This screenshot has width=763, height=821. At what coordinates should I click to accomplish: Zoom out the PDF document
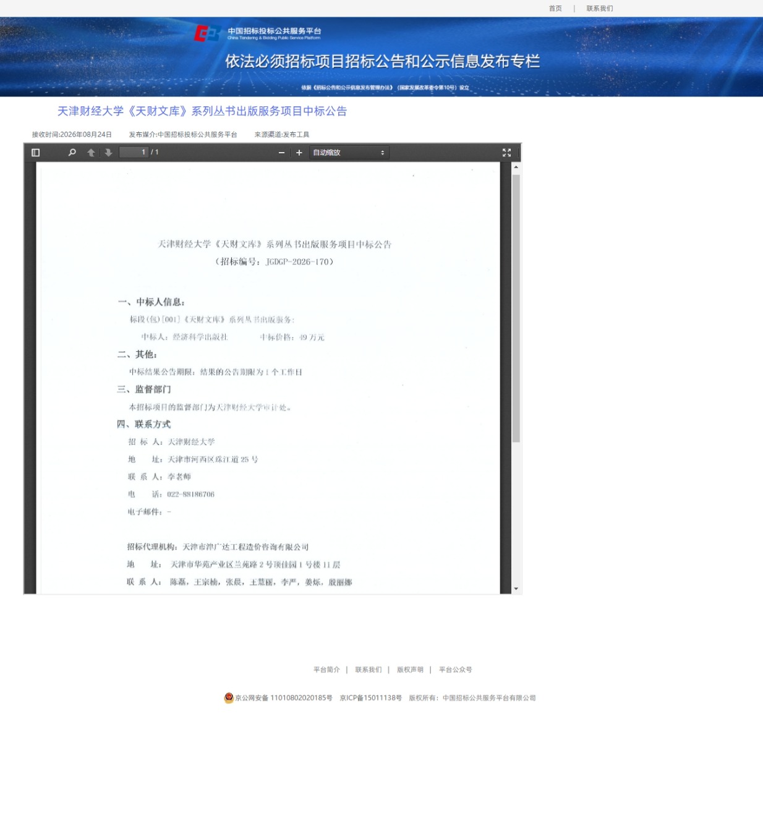[x=282, y=153]
